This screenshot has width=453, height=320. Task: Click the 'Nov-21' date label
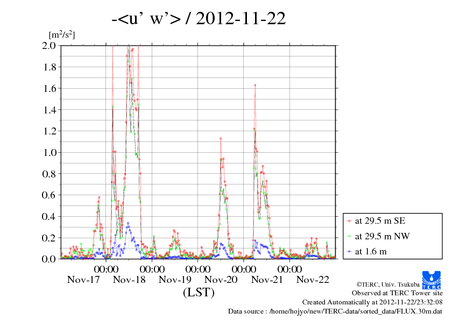[x=267, y=280]
